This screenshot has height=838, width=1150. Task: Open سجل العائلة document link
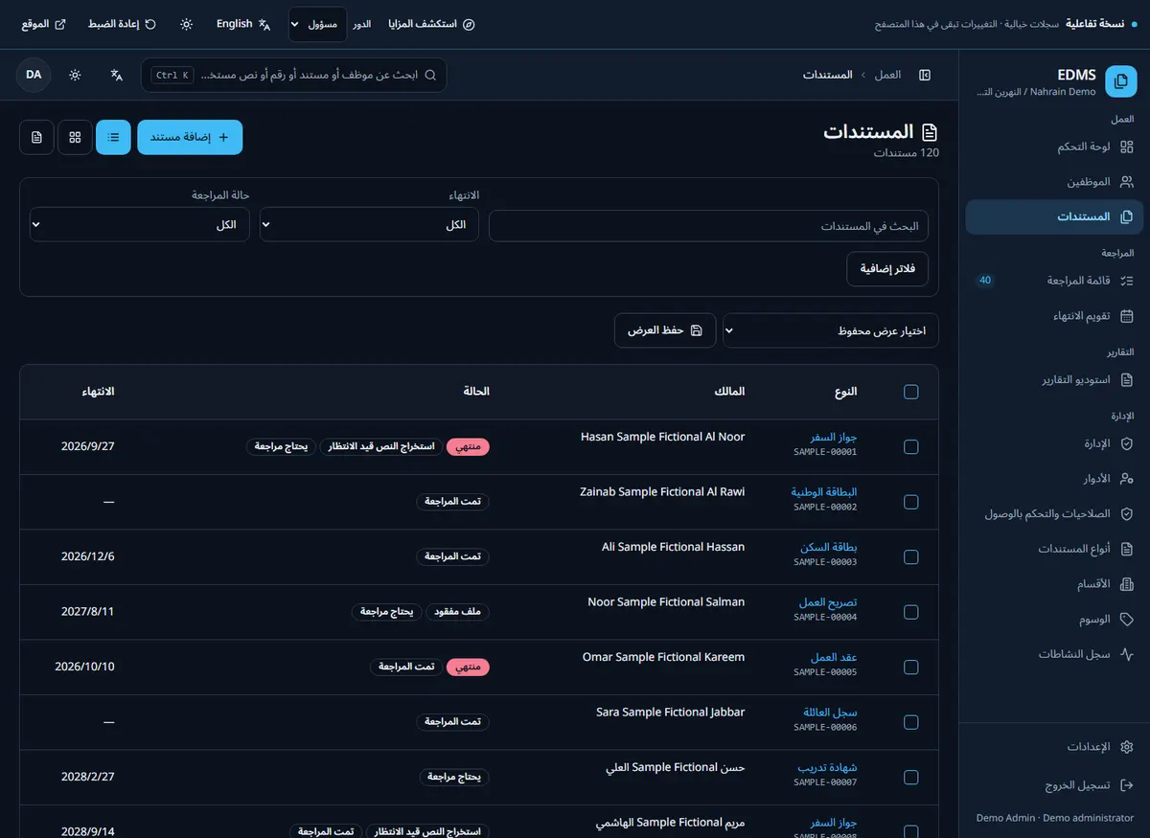coord(830,713)
